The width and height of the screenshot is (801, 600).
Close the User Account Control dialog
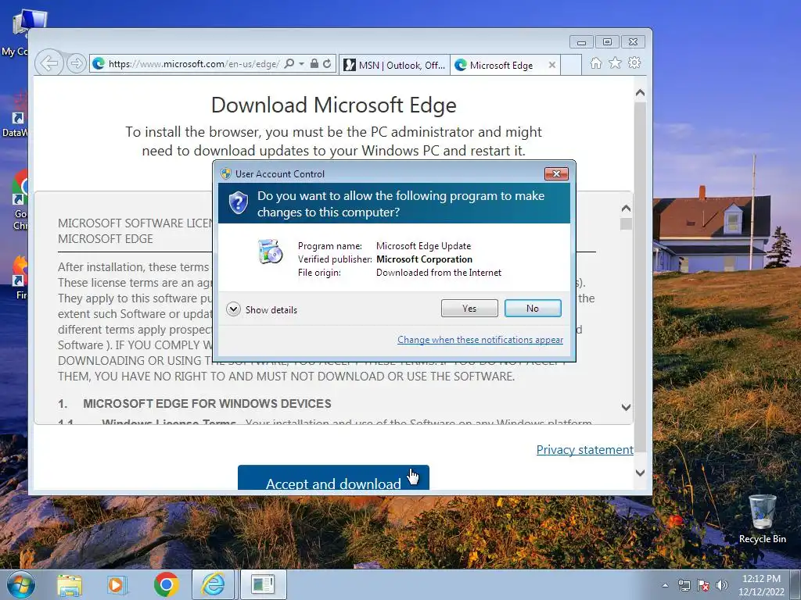pyautogui.click(x=556, y=173)
